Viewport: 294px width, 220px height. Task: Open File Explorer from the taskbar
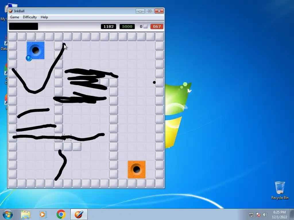pyautogui.click(x=26, y=215)
